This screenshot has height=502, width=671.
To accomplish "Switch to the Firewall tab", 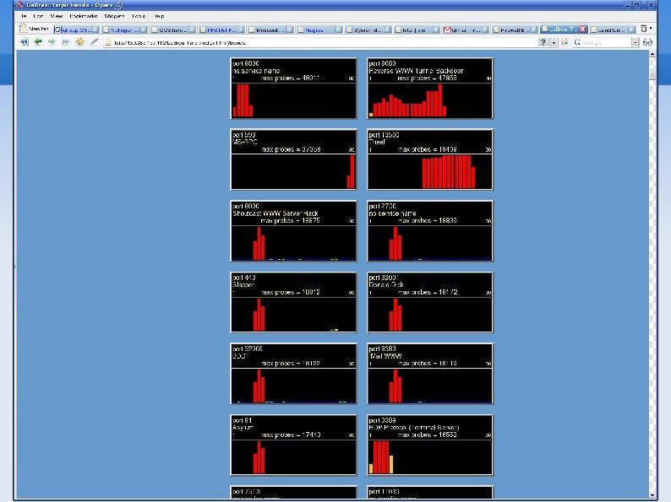I will tap(514, 30).
